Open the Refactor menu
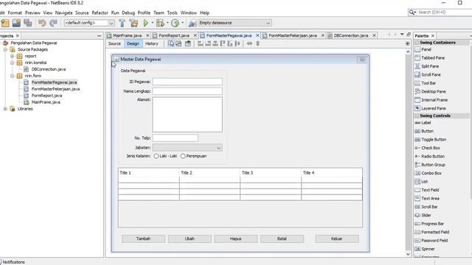472x265 pixels. tap(100, 13)
